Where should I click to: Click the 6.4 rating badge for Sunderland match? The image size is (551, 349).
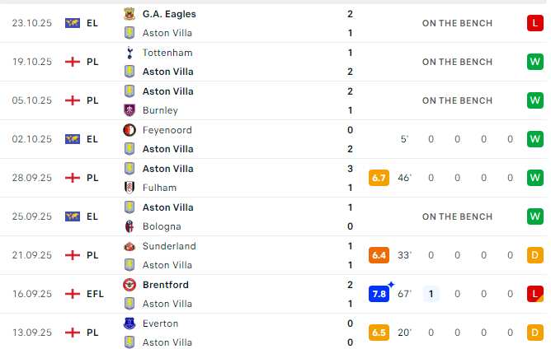[379, 255]
